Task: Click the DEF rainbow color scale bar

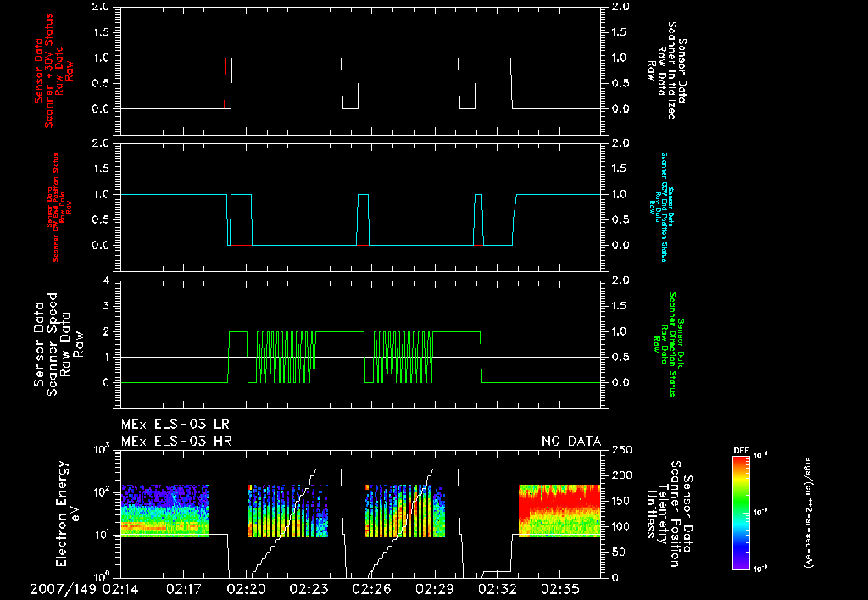Action: pos(741,512)
